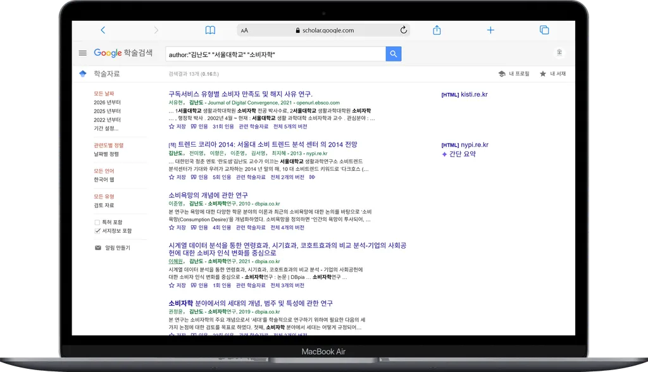Open the [HTML] nypi.re.kr full-text link
This screenshot has width=648, height=372.
tap(465, 145)
